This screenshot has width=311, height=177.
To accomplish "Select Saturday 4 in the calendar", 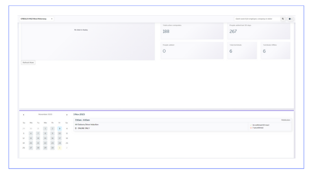I will click(x=67, y=129).
